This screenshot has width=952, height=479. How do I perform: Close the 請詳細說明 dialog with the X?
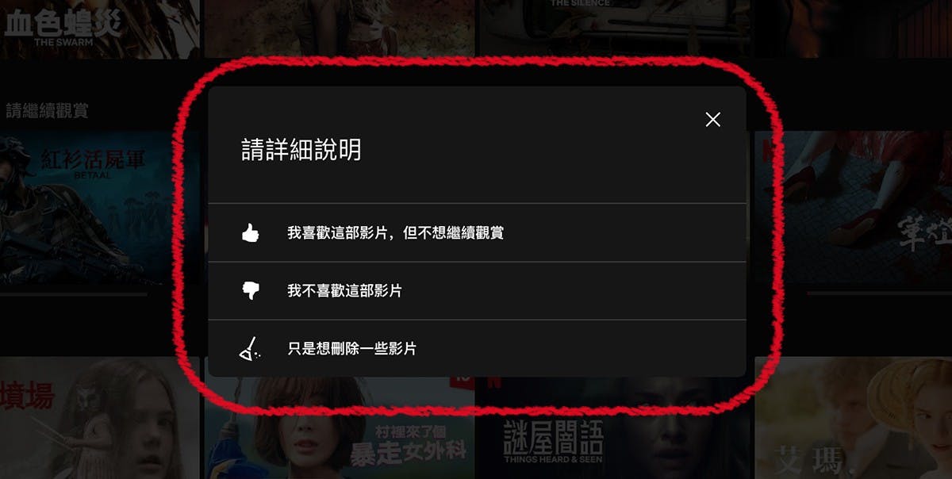[713, 119]
